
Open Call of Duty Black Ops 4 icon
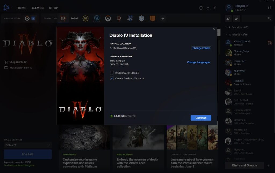(x=153, y=18)
